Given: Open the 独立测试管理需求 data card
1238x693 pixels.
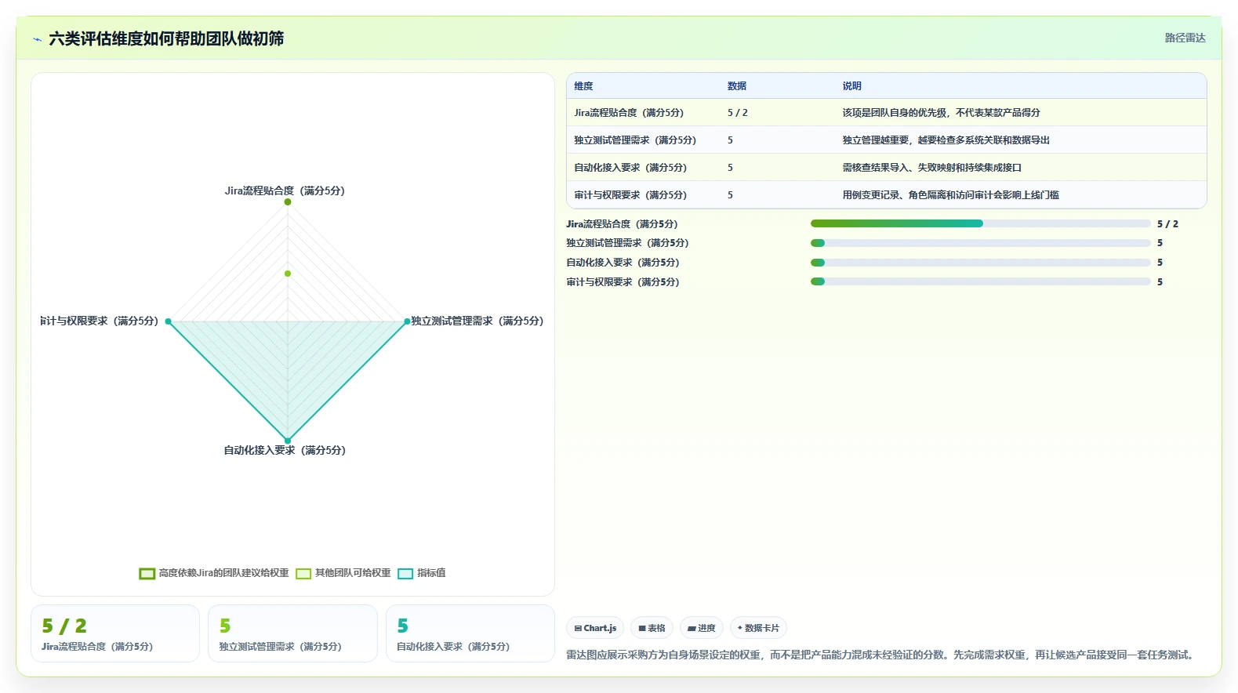Looking at the screenshot, I should [x=292, y=633].
